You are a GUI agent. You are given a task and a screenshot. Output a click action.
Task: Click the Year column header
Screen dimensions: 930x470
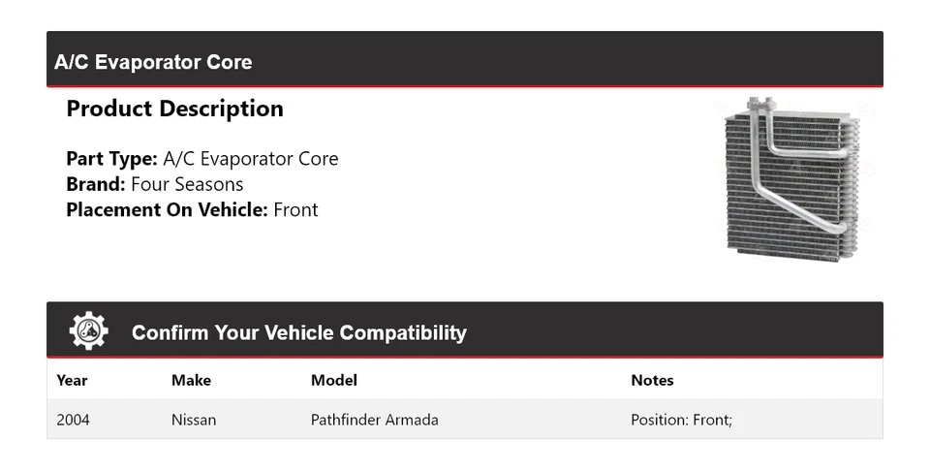[x=72, y=380]
